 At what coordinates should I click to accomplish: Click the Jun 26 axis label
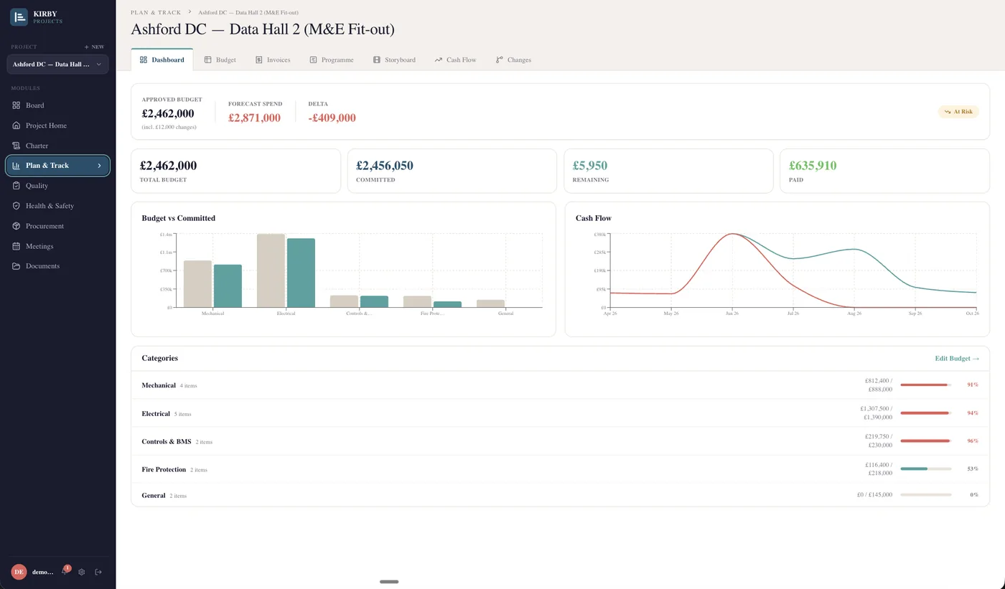click(x=732, y=314)
